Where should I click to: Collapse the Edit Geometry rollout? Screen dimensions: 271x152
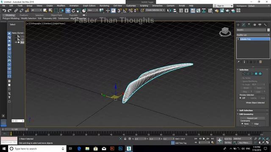click(246, 114)
